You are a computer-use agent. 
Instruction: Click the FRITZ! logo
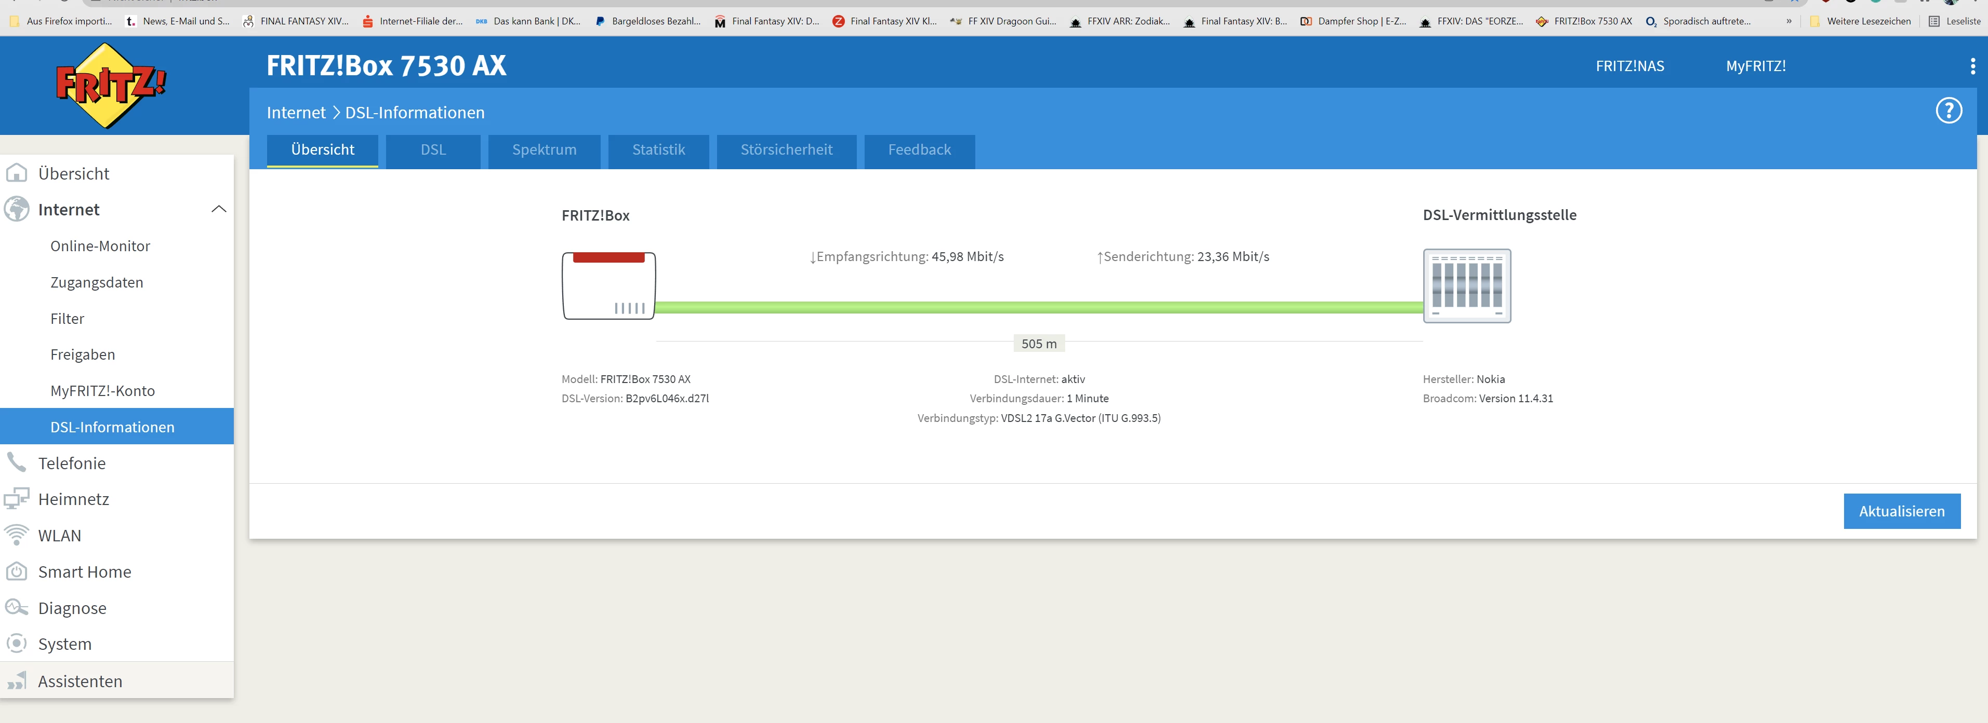click(110, 86)
